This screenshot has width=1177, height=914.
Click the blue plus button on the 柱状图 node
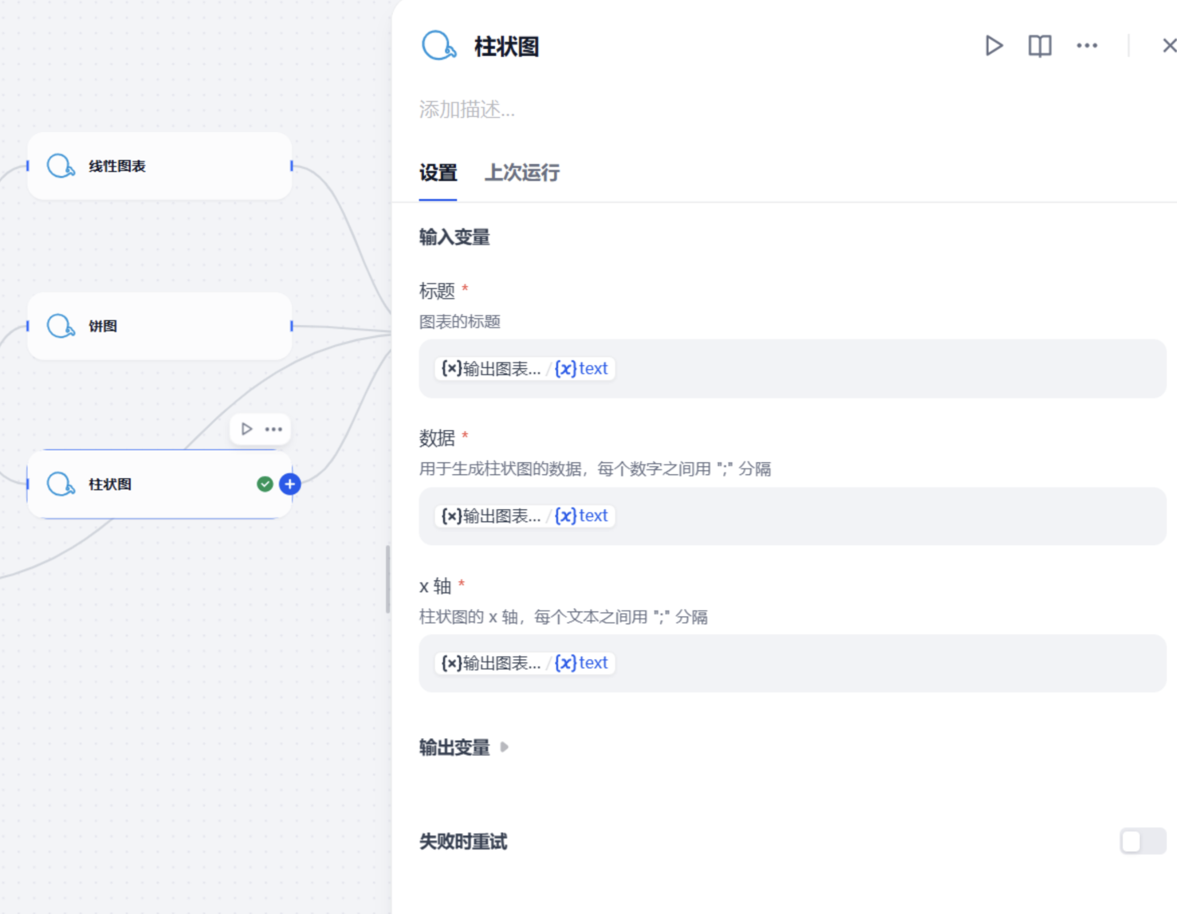[290, 485]
